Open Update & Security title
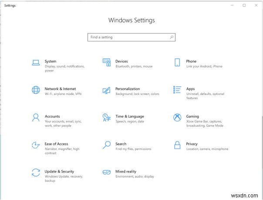This screenshot has height=200, width=263. click(59, 172)
